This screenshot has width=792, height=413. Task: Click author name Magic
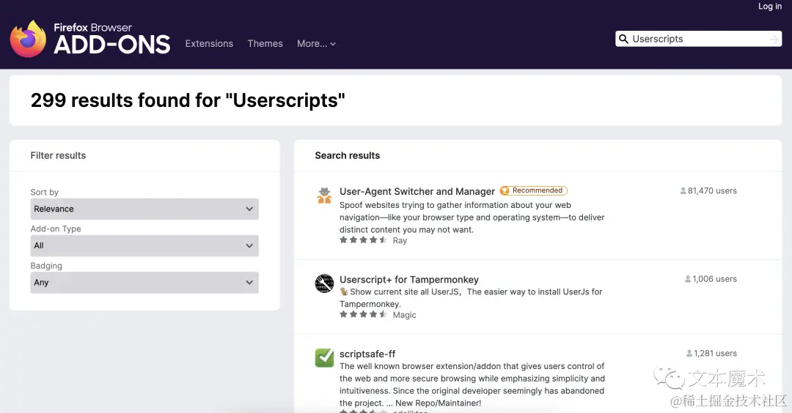click(405, 315)
